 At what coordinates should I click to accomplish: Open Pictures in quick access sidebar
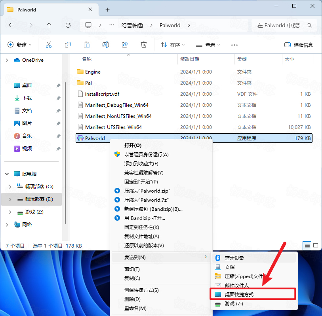pos(27,123)
